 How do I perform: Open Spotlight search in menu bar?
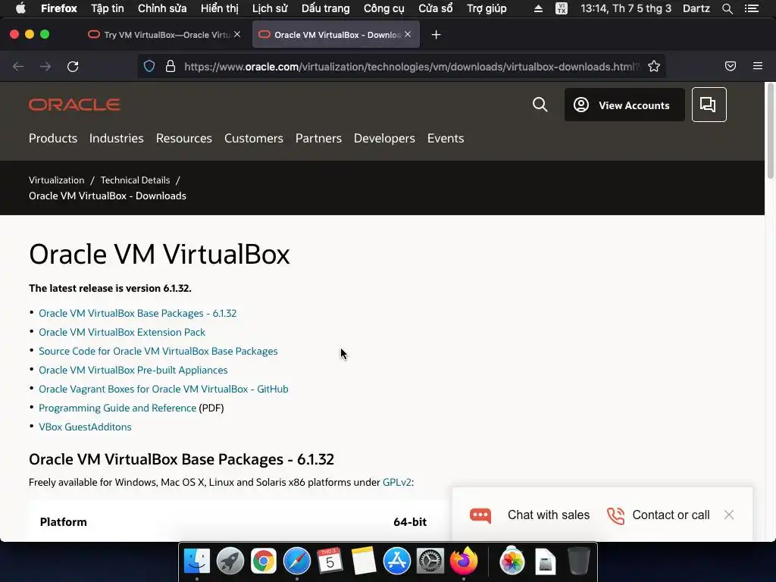point(727,8)
